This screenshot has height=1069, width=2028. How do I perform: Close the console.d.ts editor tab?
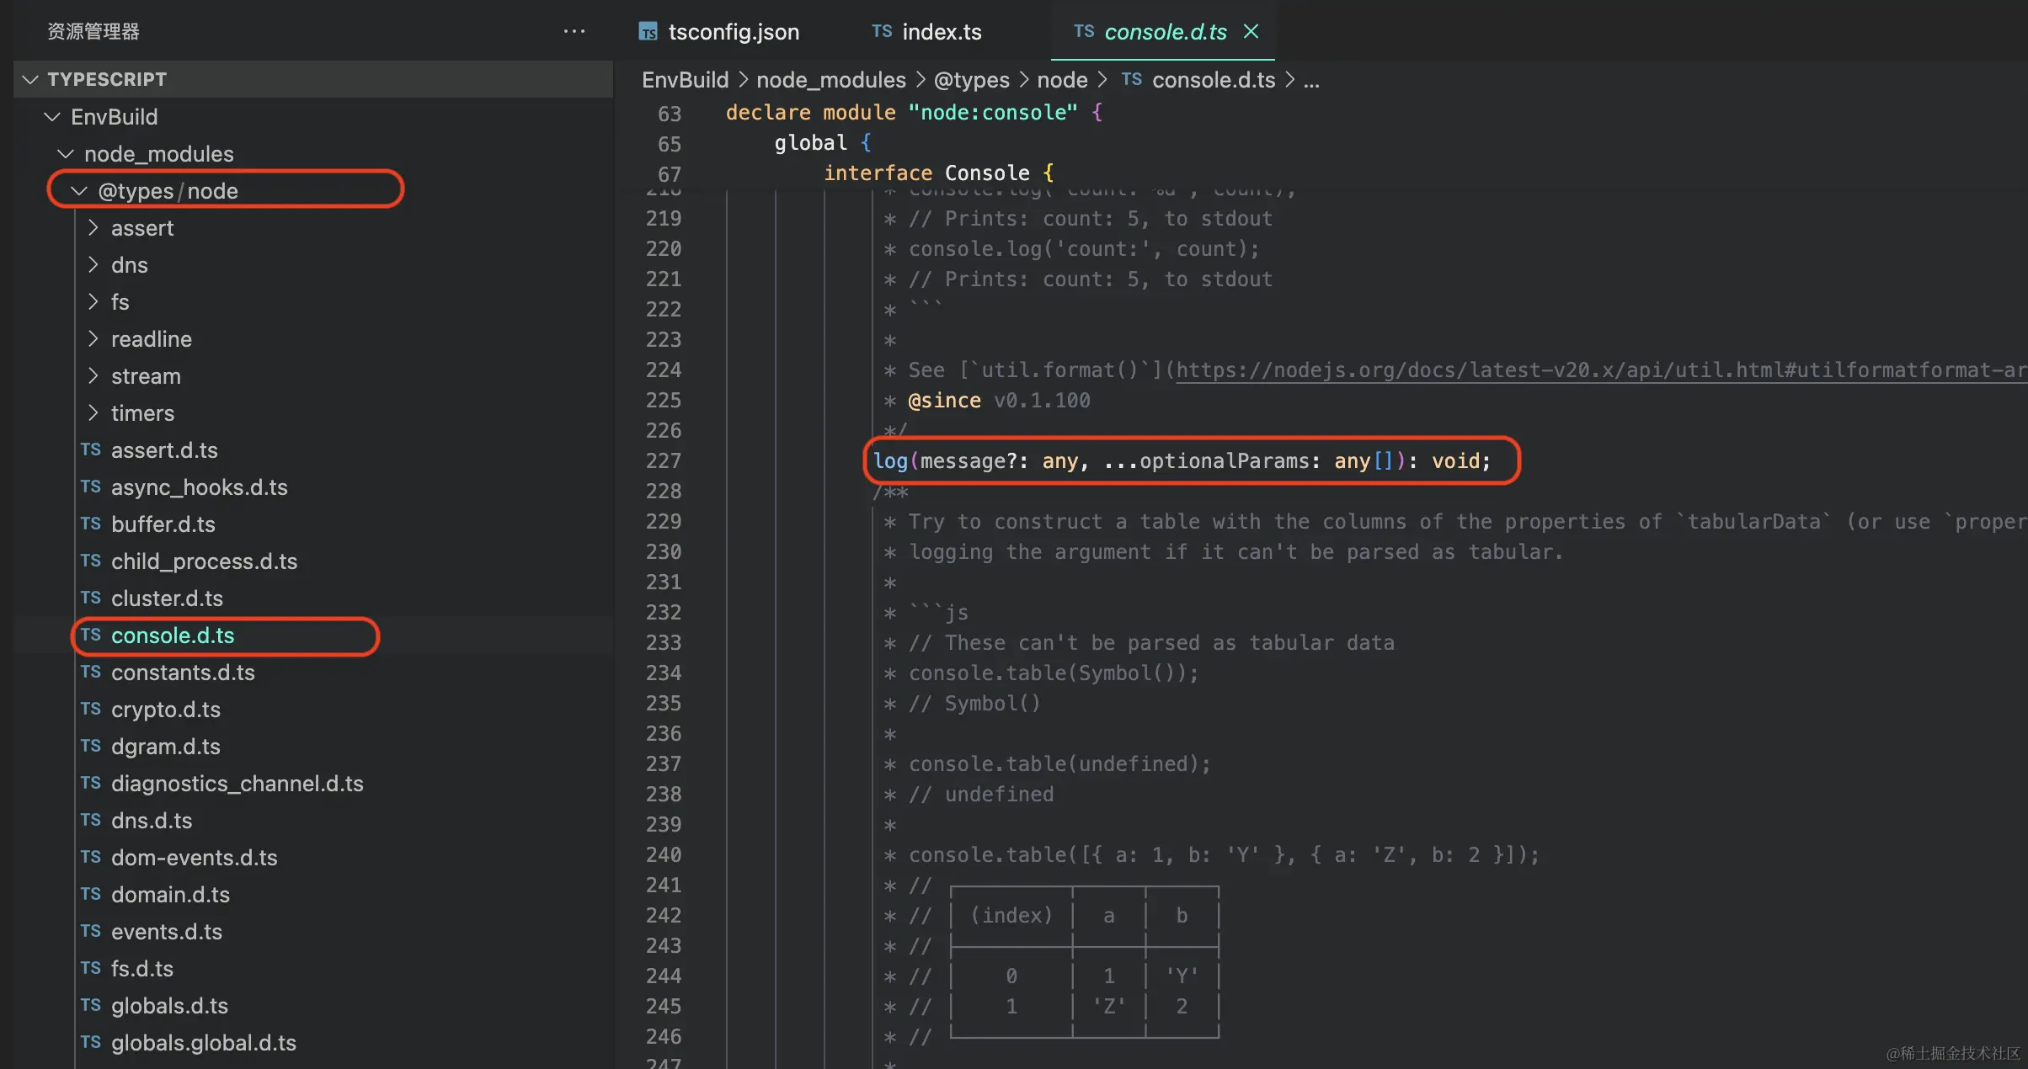pyautogui.click(x=1251, y=31)
